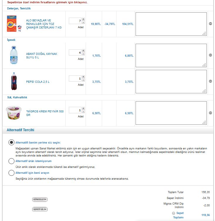Focus the note field for Pepsi Cola
The width and height of the screenshot is (215, 221).
click(x=171, y=82)
